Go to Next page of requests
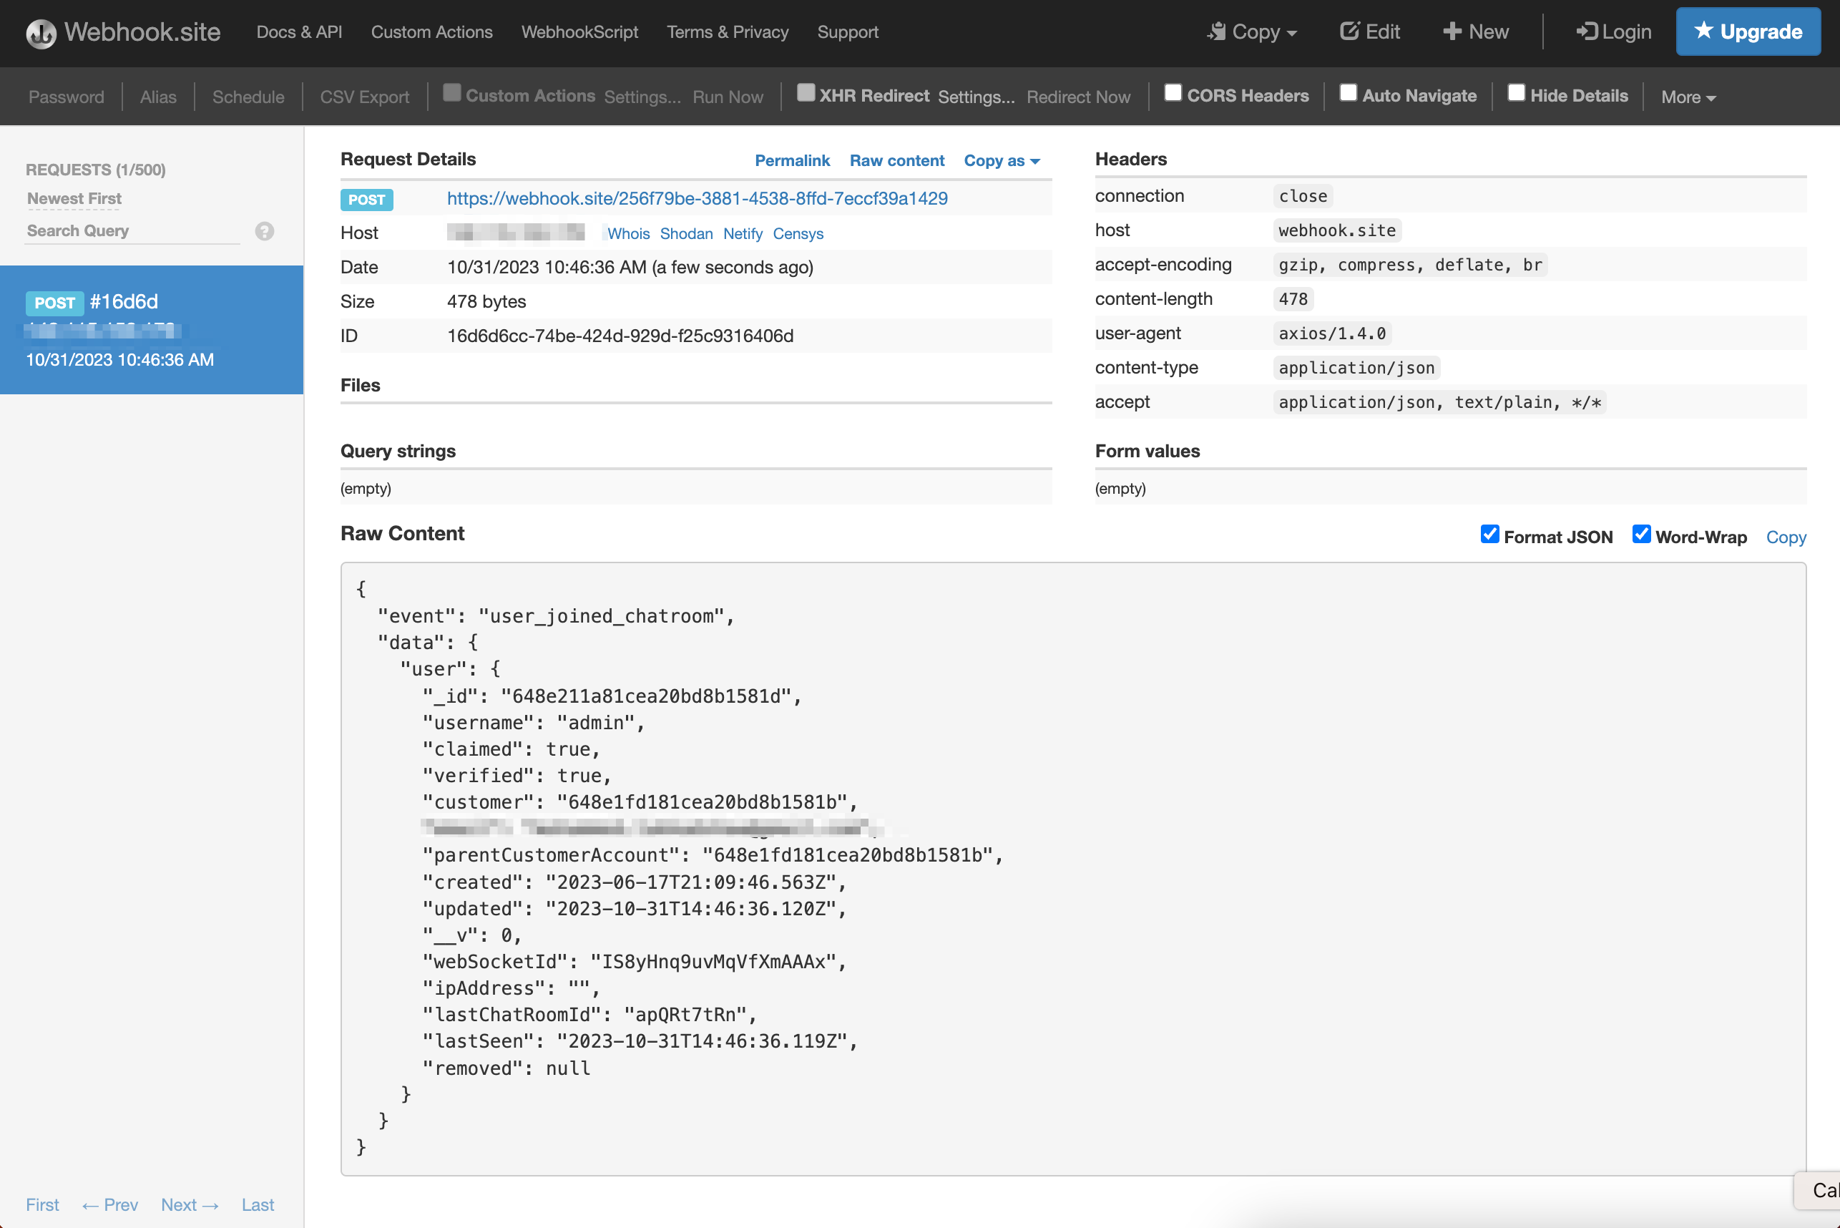This screenshot has height=1228, width=1840. (x=190, y=1204)
